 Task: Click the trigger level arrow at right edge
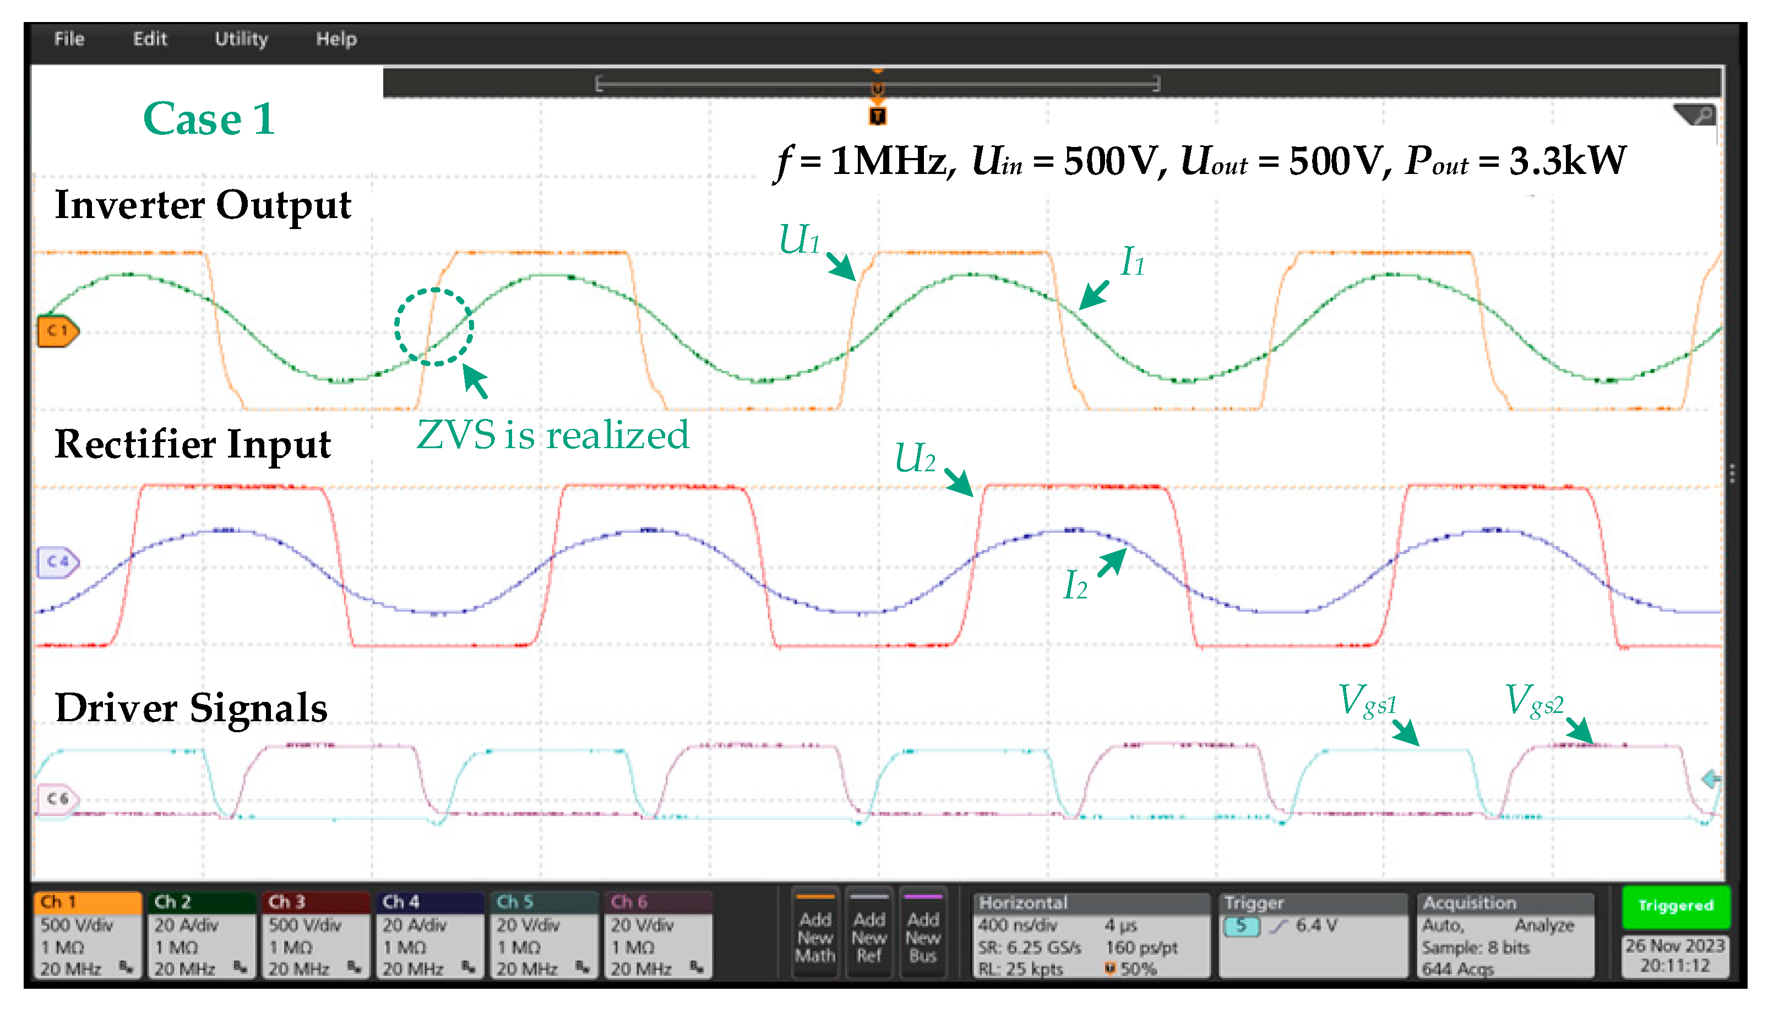[x=1711, y=778]
